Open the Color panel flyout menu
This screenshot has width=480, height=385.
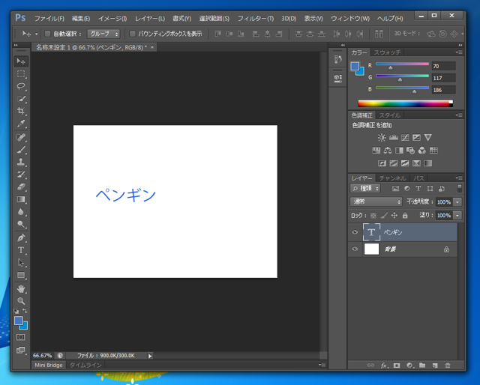[x=459, y=52]
